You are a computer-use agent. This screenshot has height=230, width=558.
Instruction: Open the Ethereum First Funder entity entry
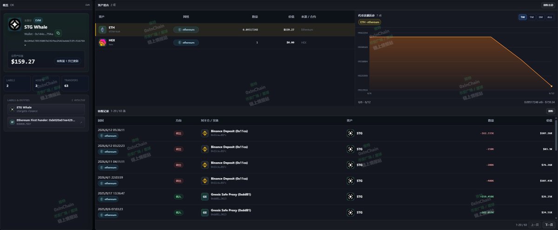click(x=46, y=122)
